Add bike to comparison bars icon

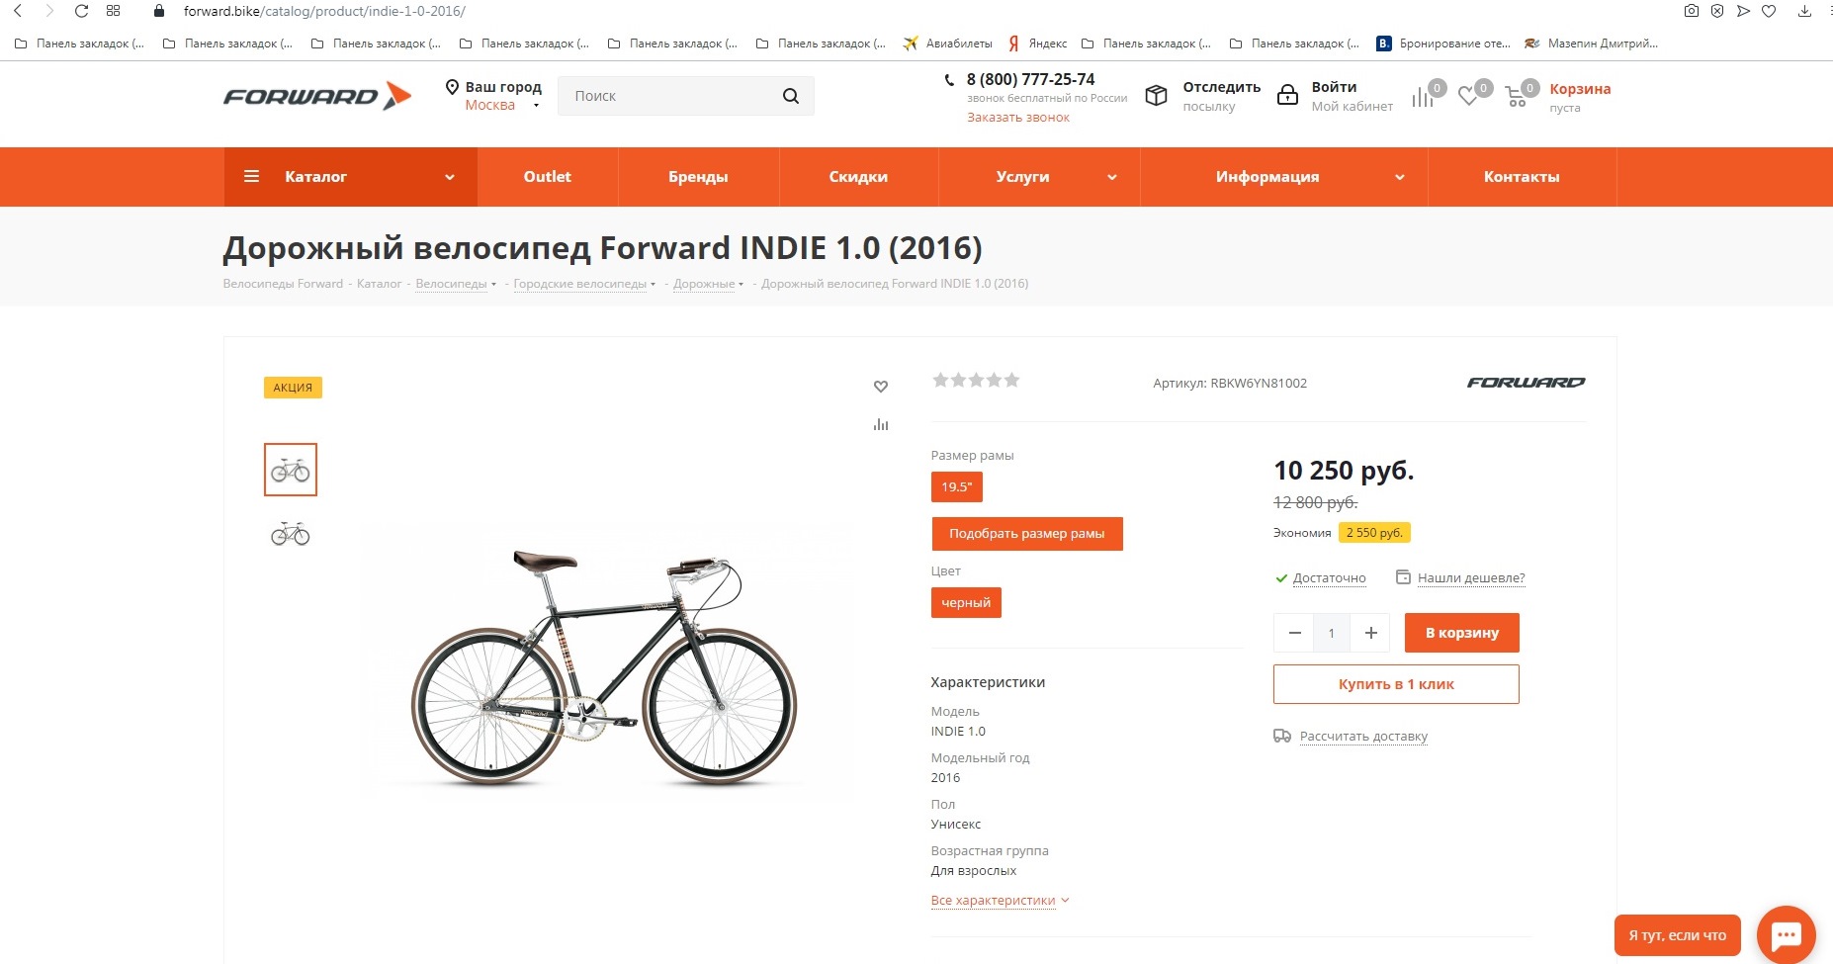pos(881,425)
